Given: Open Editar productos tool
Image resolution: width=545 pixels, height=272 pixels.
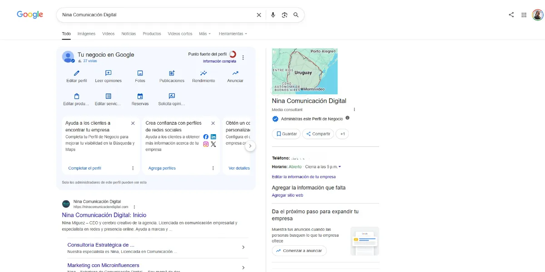Looking at the screenshot, I should 77,99.
